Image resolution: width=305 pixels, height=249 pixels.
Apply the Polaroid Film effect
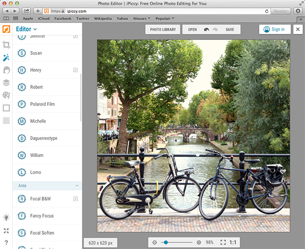(x=47, y=104)
